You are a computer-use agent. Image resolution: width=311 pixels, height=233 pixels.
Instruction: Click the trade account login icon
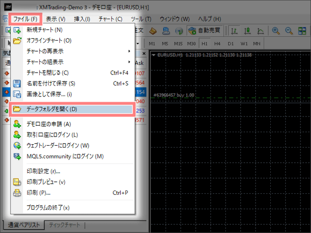[17, 135]
